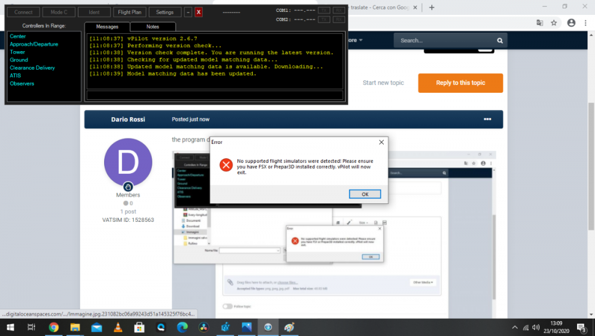Screen dimensions: 595x336
Task: Open the Chrome profile avatar icon
Action: pyautogui.click(x=571, y=23)
